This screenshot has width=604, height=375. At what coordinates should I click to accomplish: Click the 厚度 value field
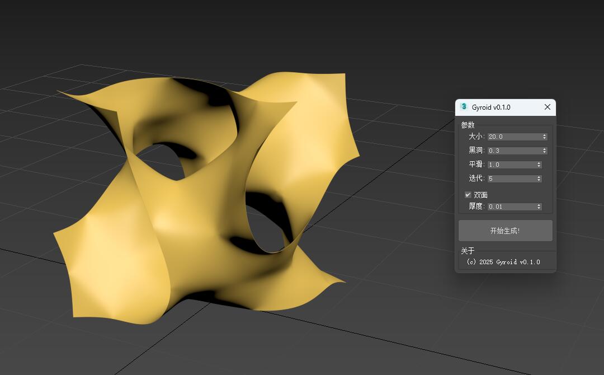pos(511,207)
